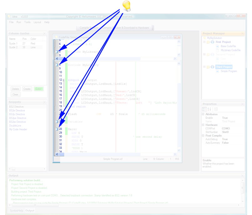252x215 pixels.
Task: Collapse the First Project tree node
Action: [x=204, y=42]
